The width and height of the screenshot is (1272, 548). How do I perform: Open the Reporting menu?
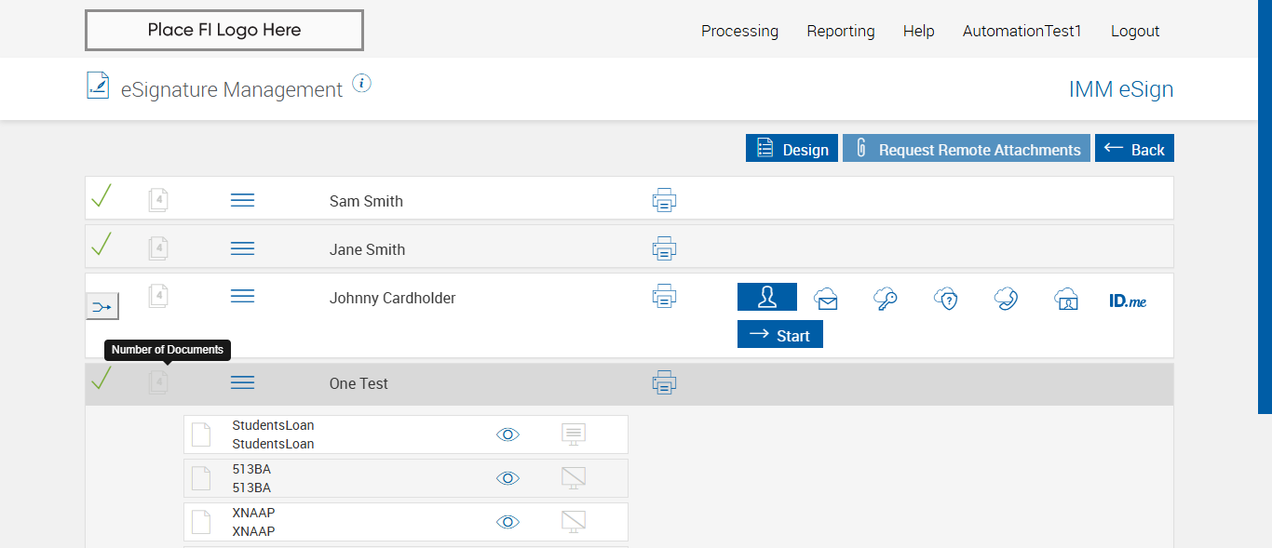841,31
